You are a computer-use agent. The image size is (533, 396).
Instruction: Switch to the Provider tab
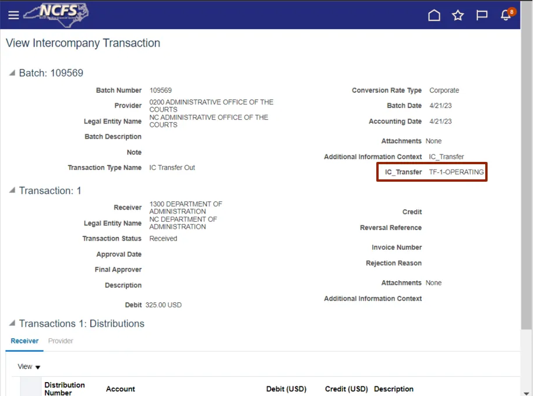point(61,341)
